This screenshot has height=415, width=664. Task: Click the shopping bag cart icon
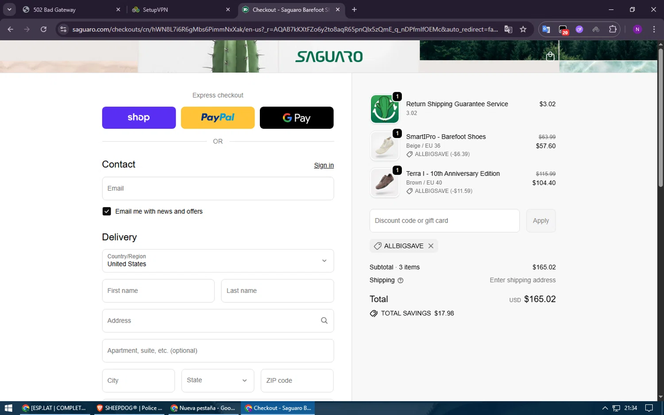pyautogui.click(x=550, y=56)
